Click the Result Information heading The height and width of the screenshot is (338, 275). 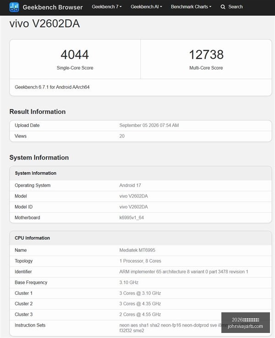pos(38,111)
